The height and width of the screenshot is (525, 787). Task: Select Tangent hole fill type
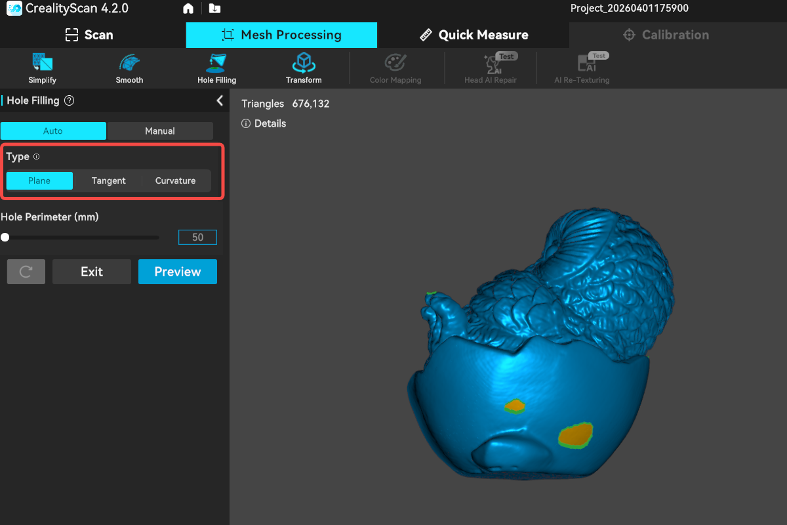pyautogui.click(x=108, y=180)
